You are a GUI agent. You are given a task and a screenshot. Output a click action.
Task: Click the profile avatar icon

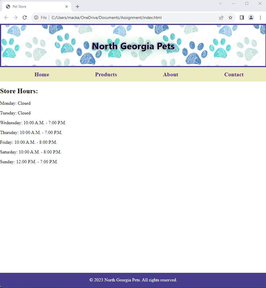251,17
